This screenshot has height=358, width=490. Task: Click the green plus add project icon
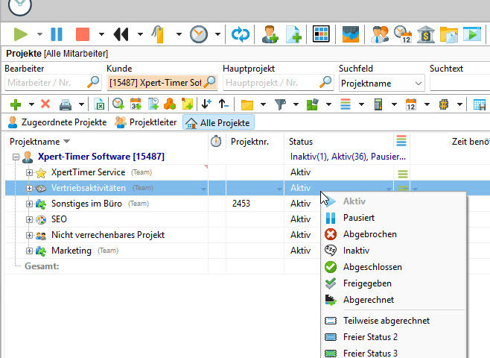[16, 104]
